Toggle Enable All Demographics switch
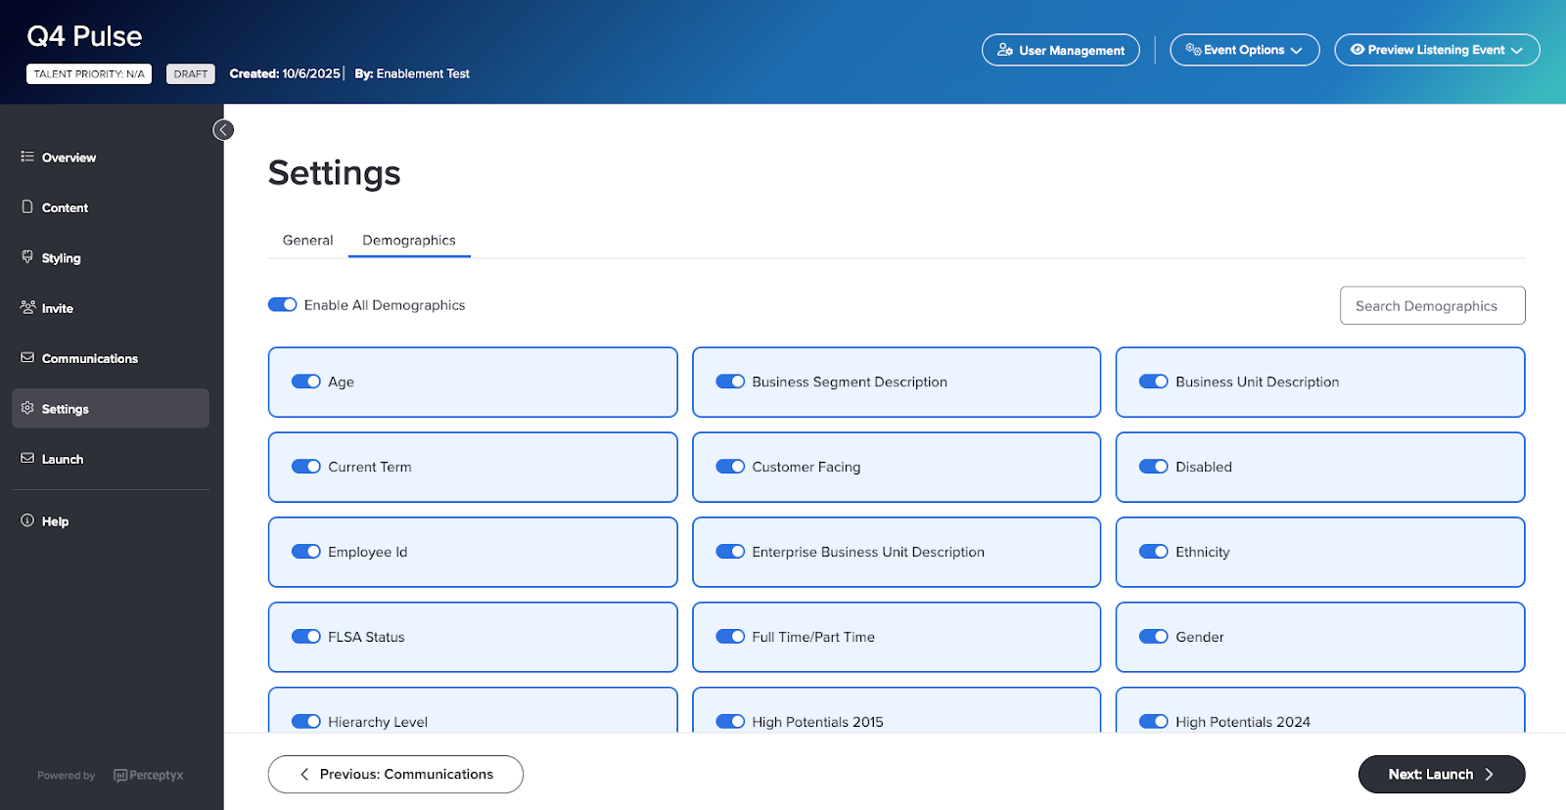Image resolution: width=1566 pixels, height=810 pixels. 283,304
